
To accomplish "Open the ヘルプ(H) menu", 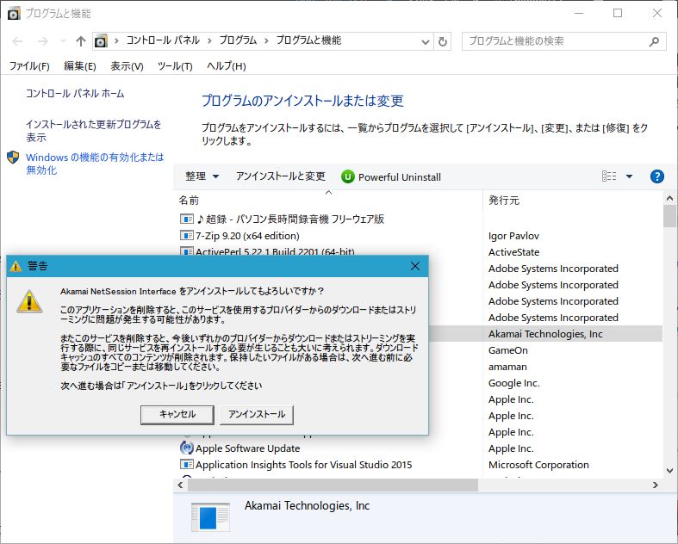I will pyautogui.click(x=227, y=66).
